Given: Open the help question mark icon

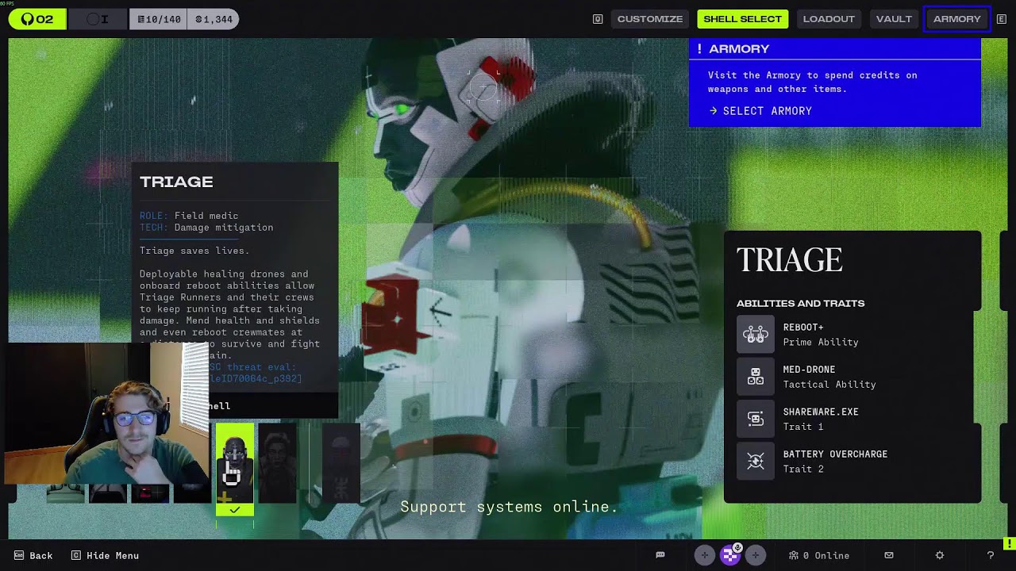Looking at the screenshot, I should [990, 555].
